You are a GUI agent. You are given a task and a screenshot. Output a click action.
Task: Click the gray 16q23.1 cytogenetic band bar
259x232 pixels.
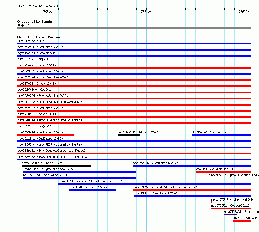tap(134, 28)
